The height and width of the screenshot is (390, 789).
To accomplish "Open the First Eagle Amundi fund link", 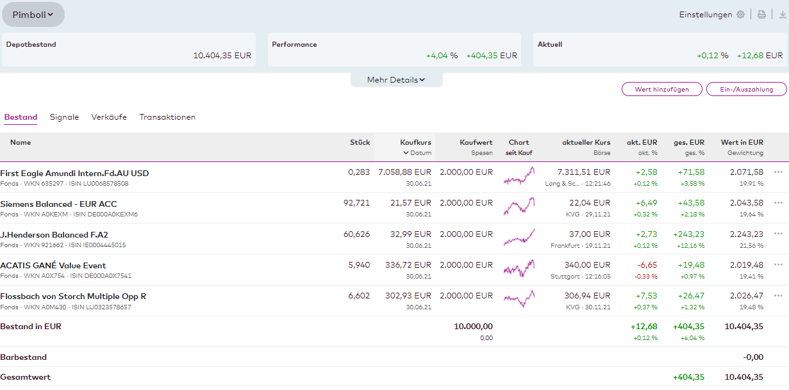I will [74, 174].
